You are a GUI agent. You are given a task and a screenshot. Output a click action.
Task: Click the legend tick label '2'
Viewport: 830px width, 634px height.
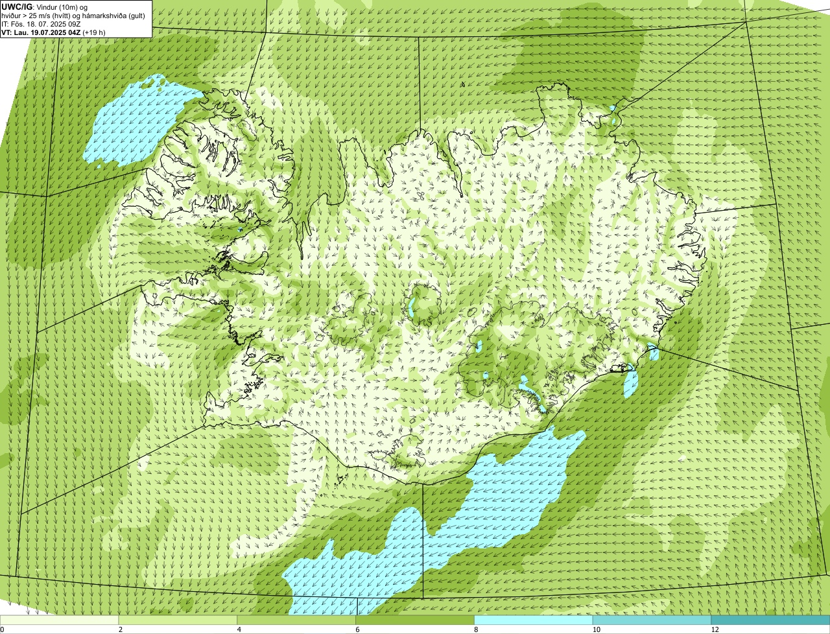(121, 629)
